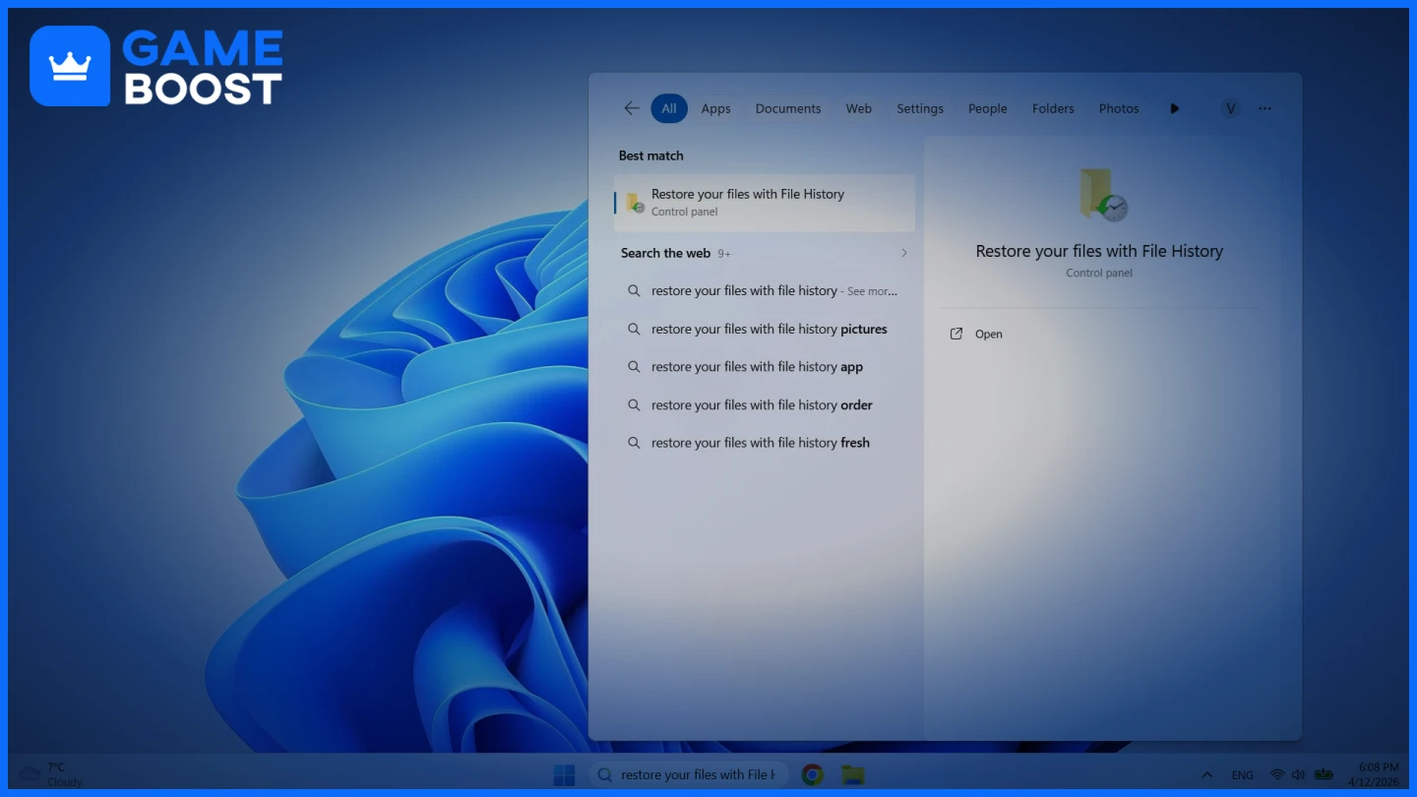This screenshot has height=797, width=1417.
Task: Open the ellipsis options menu
Action: coord(1264,108)
